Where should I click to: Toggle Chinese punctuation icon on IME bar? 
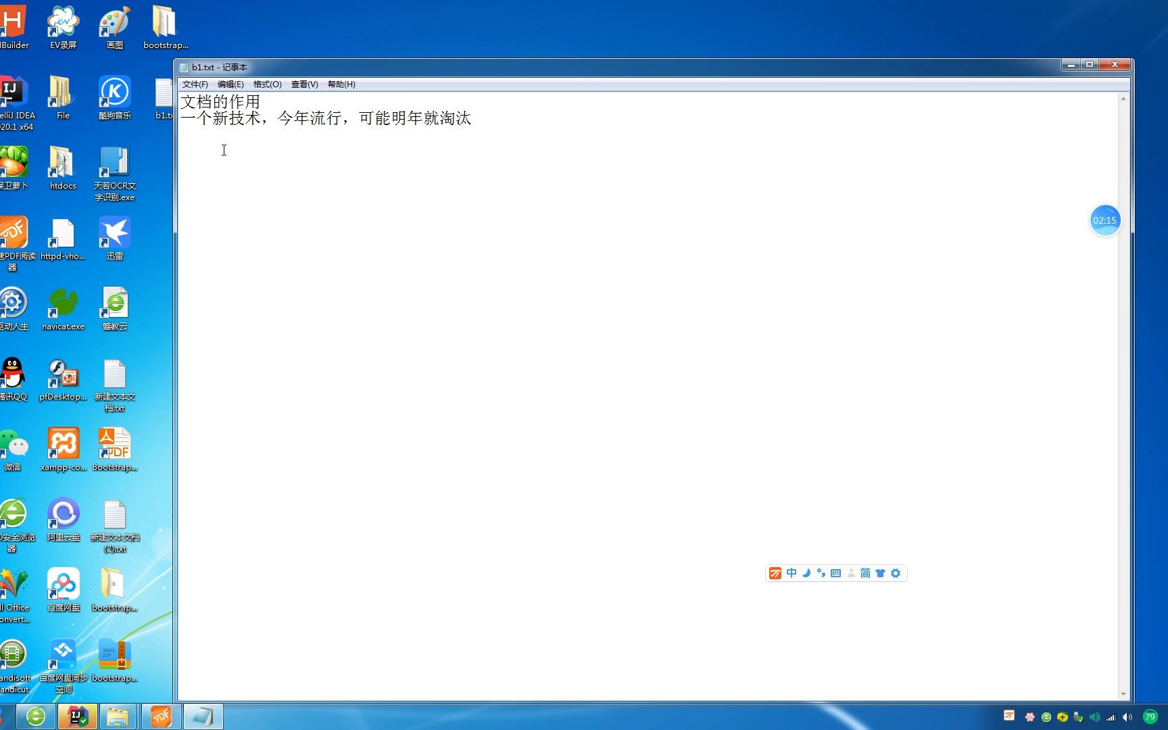tap(821, 573)
